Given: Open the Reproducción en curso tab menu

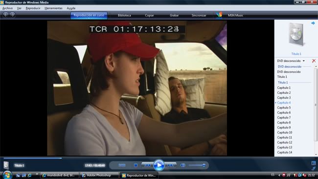Looking at the screenshot, I should [89, 16].
